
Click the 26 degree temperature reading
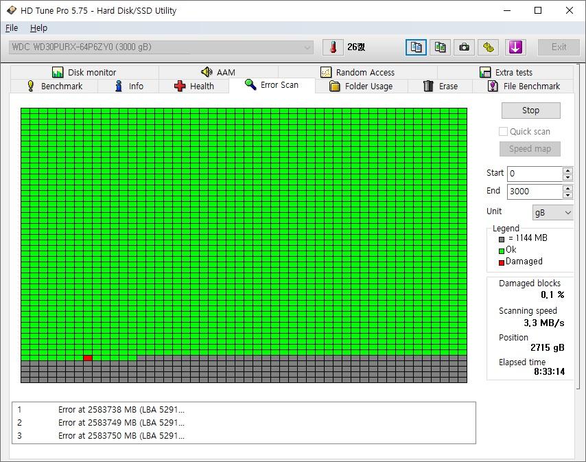[x=356, y=47]
